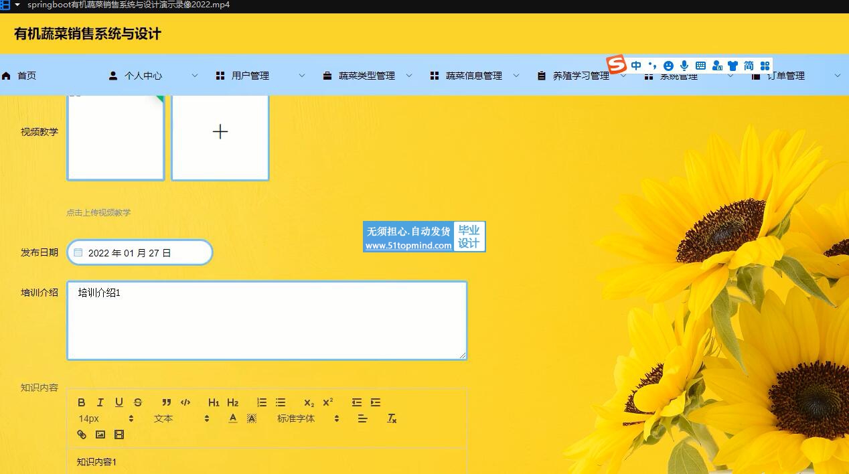The height and width of the screenshot is (474, 849).
Task: Open the text alignment option
Action: pos(363,418)
